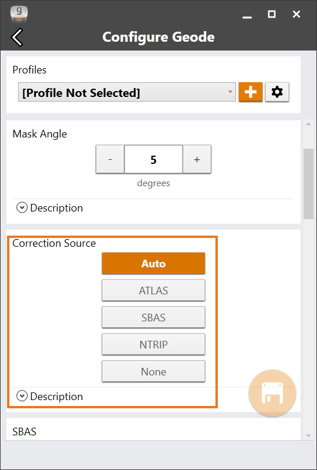317x470 pixels.
Task: Save configuration with floppy disk icon
Action: [x=272, y=393]
